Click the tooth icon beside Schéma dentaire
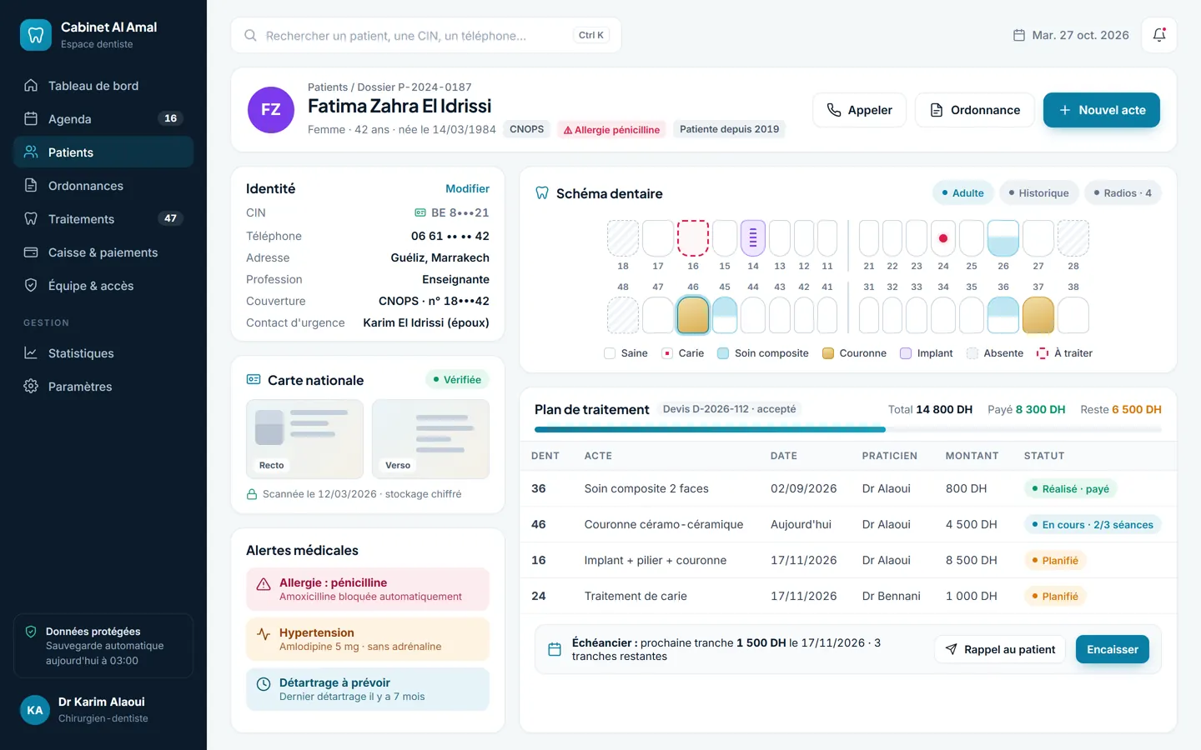Image resolution: width=1201 pixels, height=750 pixels. (542, 193)
